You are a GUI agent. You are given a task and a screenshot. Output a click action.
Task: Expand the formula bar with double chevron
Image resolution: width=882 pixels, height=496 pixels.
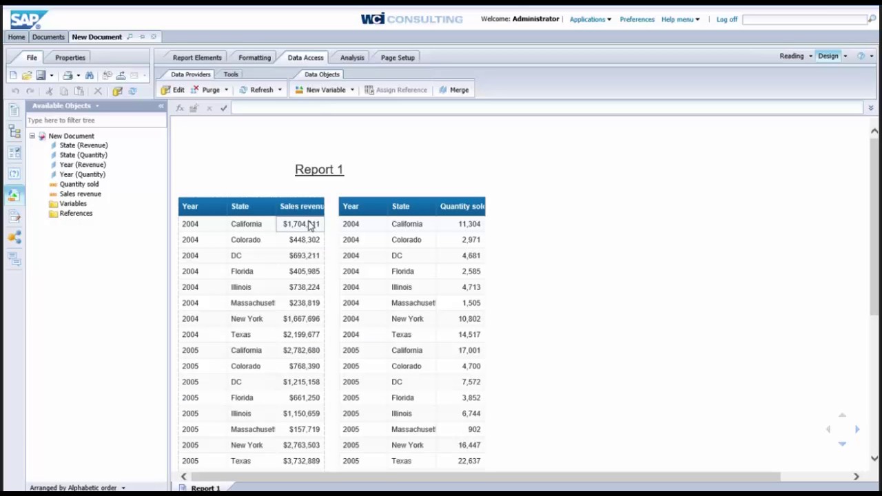pyautogui.click(x=871, y=108)
